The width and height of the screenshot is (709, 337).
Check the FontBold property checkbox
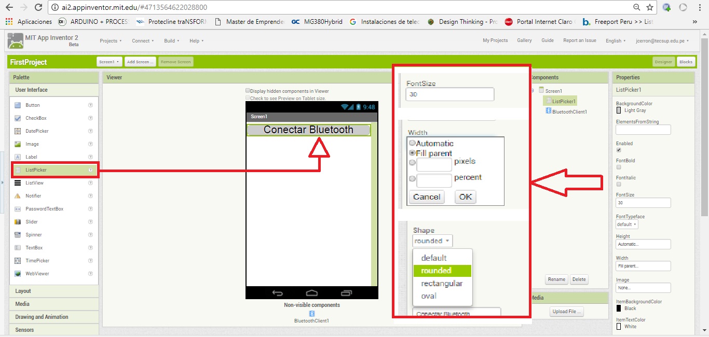pos(619,167)
